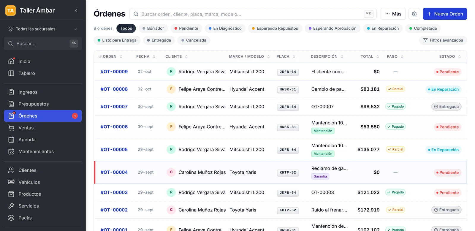Viewport: 475px width, 231px height.
Task: Click the Presupuestos document icon
Action: [x=11, y=104]
